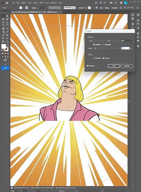Click the Size slider handle
This screenshot has width=141, height=192.
pos(109,41)
